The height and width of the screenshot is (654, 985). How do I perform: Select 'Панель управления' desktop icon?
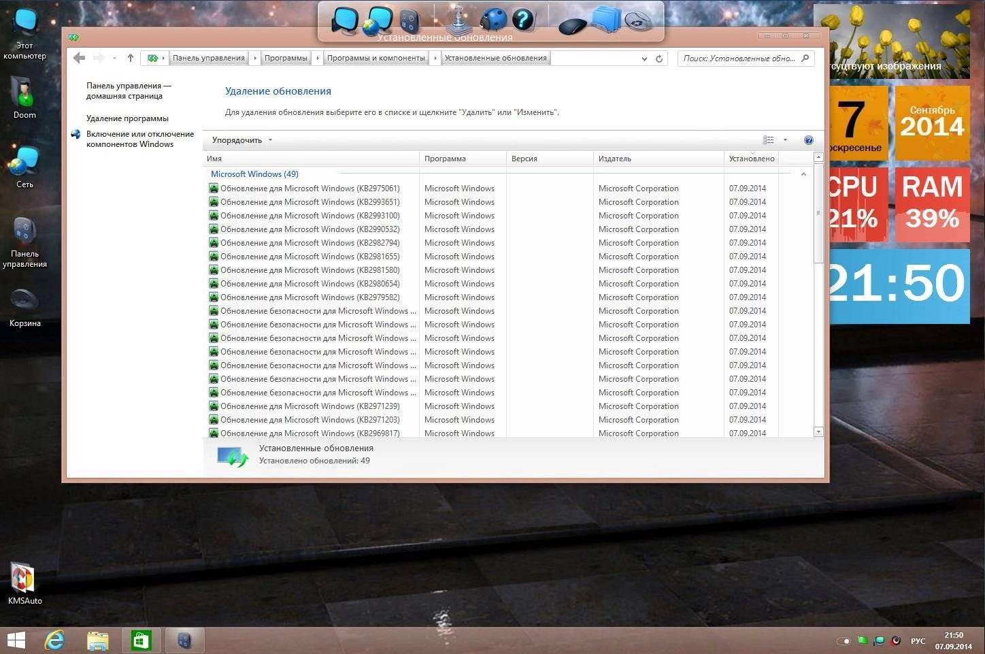(24, 242)
